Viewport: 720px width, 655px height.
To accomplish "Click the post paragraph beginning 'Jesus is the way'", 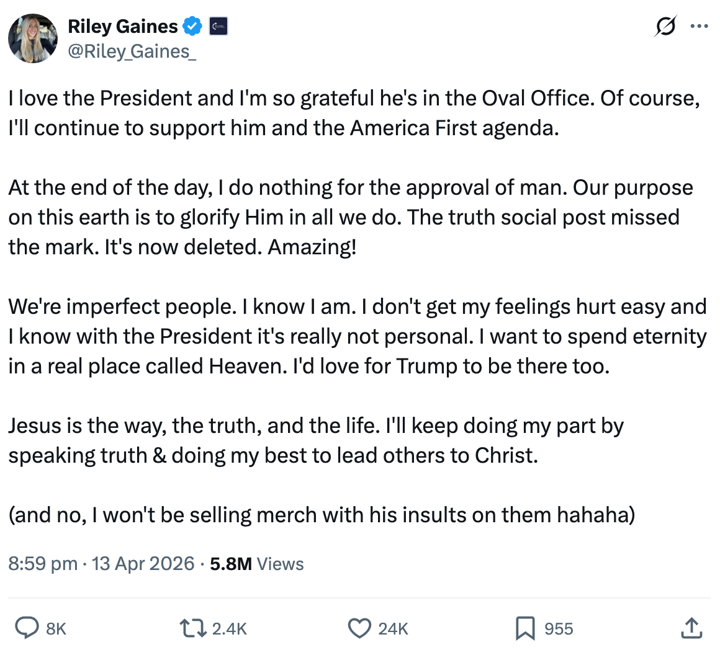I will pyautogui.click(x=315, y=440).
